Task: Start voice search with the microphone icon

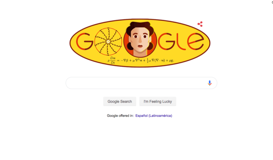Action: 210,83
